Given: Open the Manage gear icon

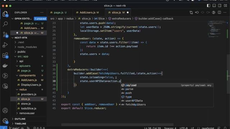Looking at the screenshot, I should (5, 121).
